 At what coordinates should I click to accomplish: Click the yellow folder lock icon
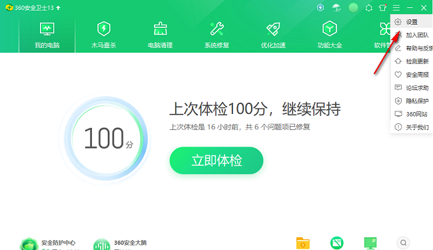click(x=303, y=243)
